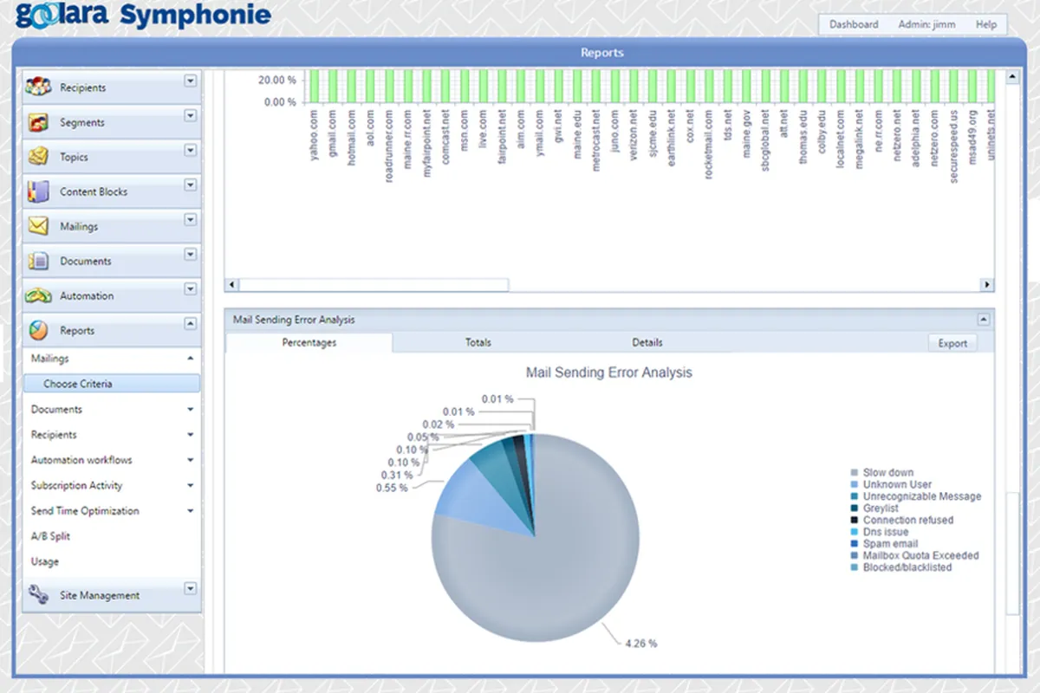Click the Export button
Screen dimensions: 1040x693
tap(952, 343)
